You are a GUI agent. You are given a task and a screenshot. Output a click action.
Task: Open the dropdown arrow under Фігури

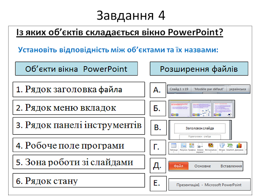[x=222, y=152]
